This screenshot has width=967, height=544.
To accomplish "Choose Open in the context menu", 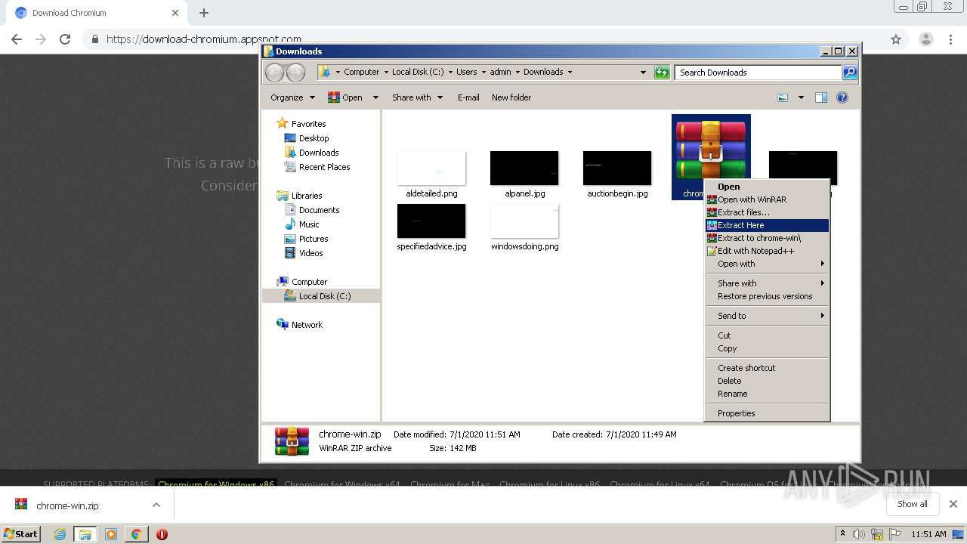I will click(767, 187).
